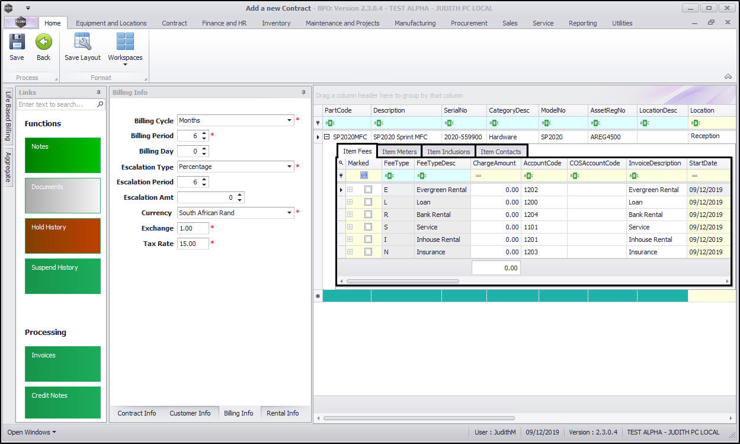Image resolution: width=740 pixels, height=444 pixels.
Task: Switch to the Item Meters tab
Action: click(399, 152)
